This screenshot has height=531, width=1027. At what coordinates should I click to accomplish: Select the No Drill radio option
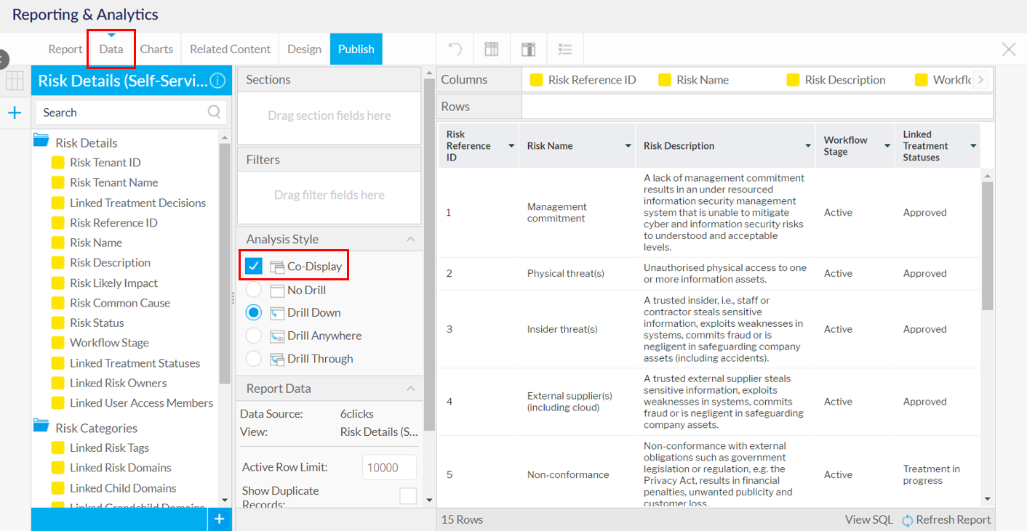click(254, 290)
